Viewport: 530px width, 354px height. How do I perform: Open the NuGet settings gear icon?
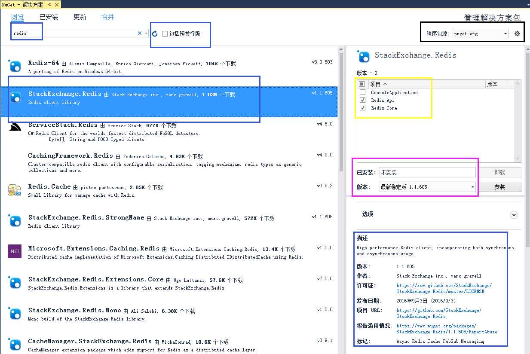517,34
